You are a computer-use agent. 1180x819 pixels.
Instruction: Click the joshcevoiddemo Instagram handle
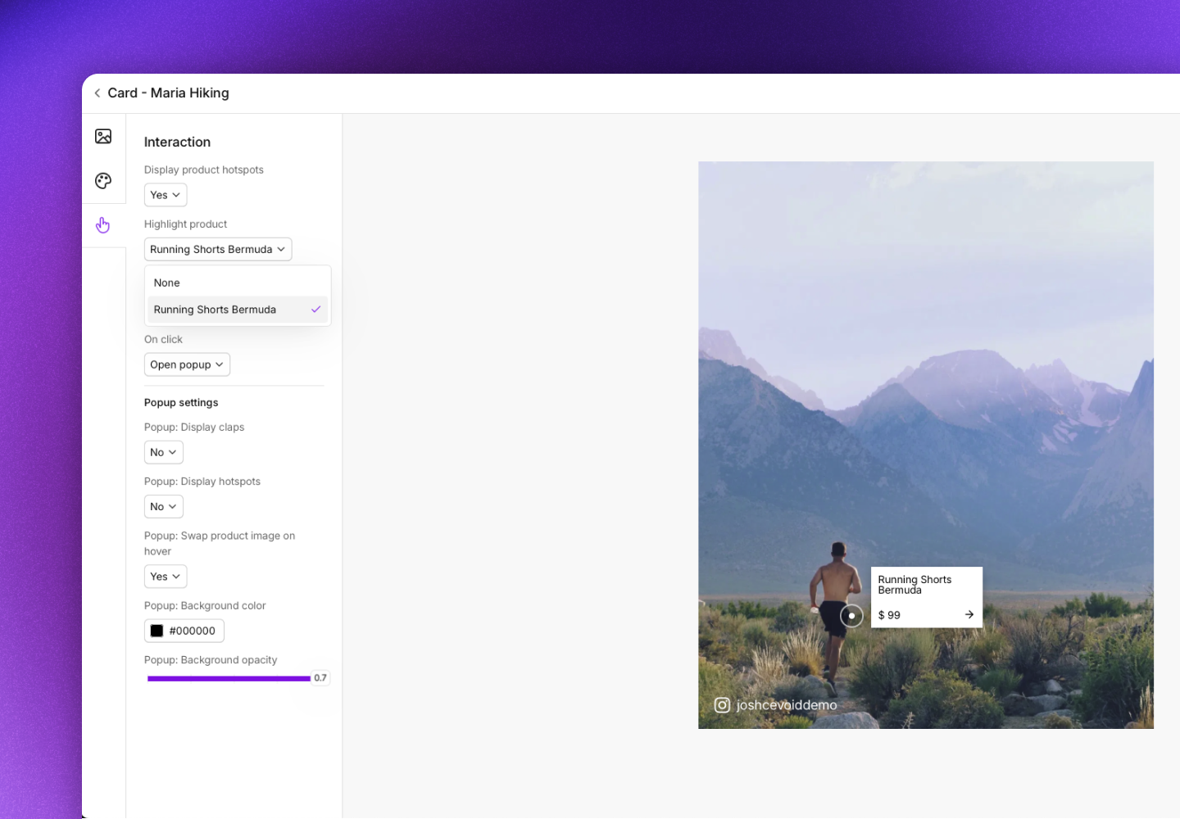787,705
